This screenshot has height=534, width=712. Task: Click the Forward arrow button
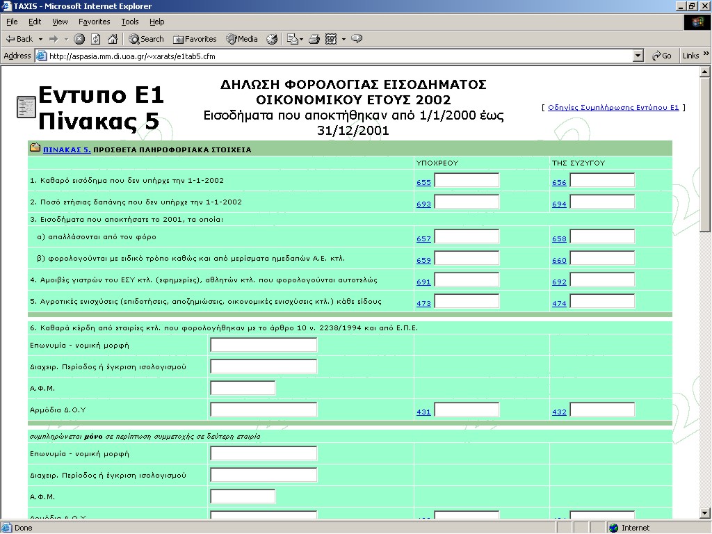pos(54,39)
